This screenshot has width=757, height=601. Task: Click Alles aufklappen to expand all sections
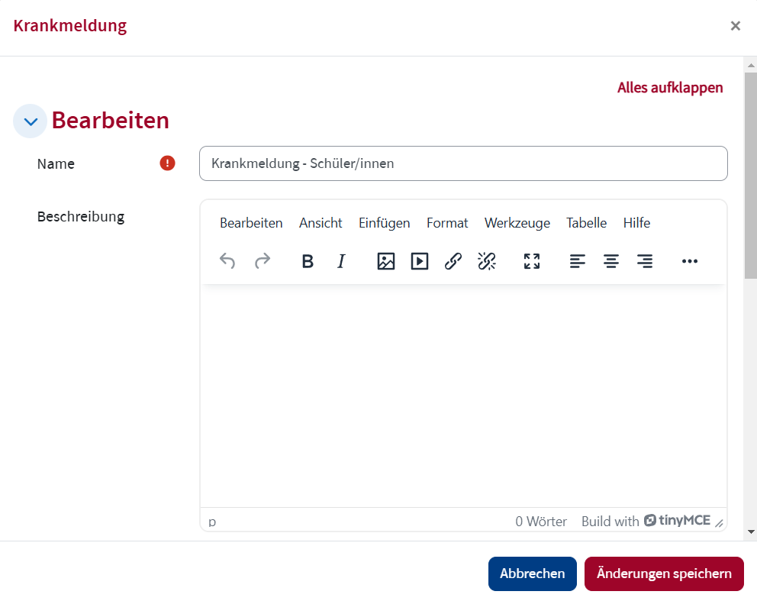tap(670, 87)
